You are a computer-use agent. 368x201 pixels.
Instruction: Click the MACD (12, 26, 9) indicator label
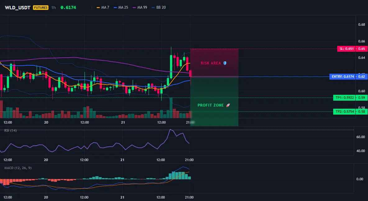[x=18, y=168]
